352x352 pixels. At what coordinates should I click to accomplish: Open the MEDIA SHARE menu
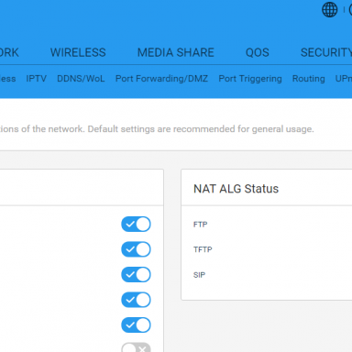tap(176, 52)
